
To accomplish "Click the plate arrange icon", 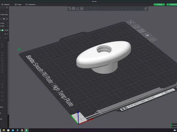I will [141, 31].
